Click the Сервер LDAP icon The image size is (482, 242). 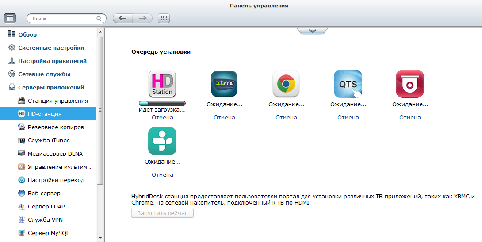(22, 206)
